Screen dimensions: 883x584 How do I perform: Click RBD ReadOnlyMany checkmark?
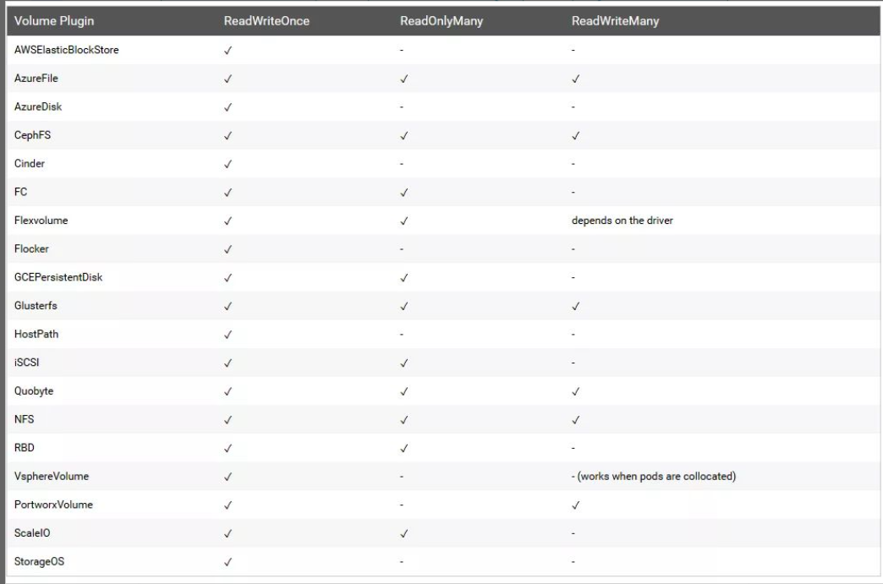[404, 448]
